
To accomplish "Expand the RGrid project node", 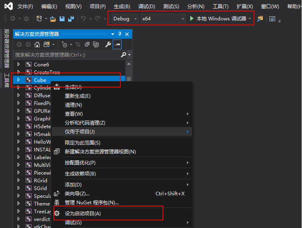I will pyautogui.click(x=19, y=181).
